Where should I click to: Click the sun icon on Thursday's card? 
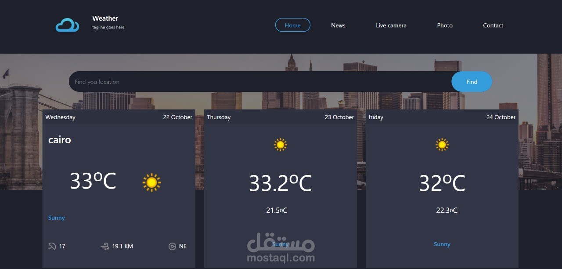[x=280, y=144]
